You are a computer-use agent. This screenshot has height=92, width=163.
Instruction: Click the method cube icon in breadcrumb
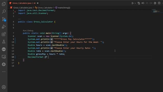tap(56, 8)
